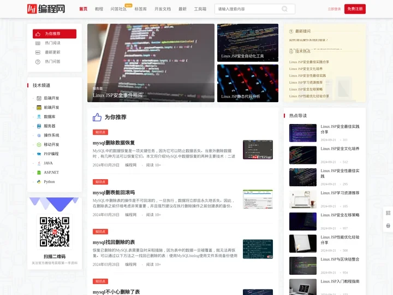Open the 最新 nav item
393x295 pixels.
182,9
